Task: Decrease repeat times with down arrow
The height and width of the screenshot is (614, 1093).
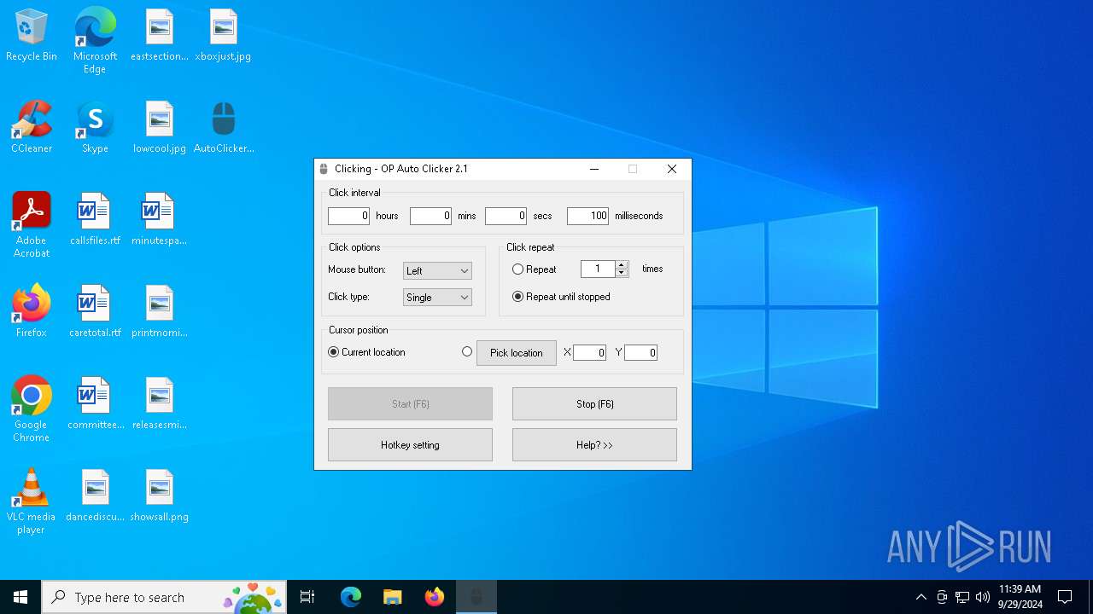Action: (622, 273)
